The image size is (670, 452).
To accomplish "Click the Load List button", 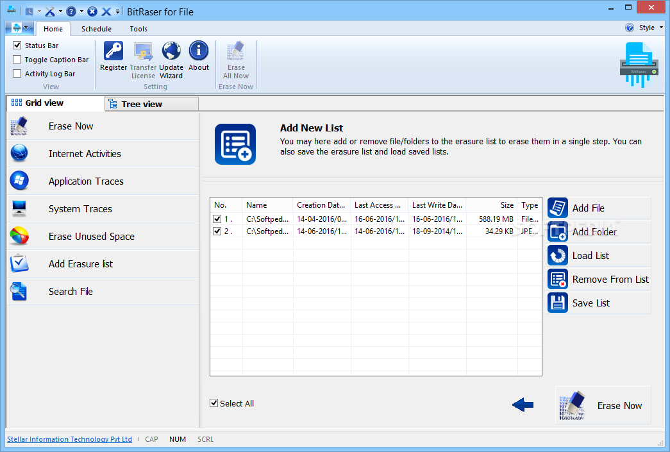I will click(x=599, y=255).
